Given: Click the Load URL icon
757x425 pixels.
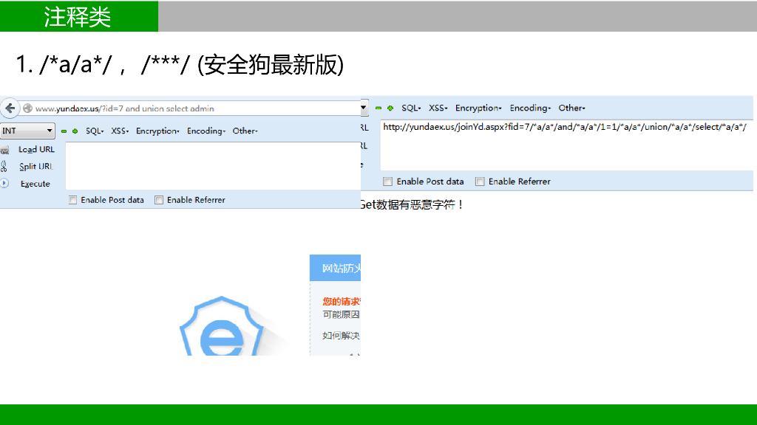Looking at the screenshot, I should coord(5,150).
